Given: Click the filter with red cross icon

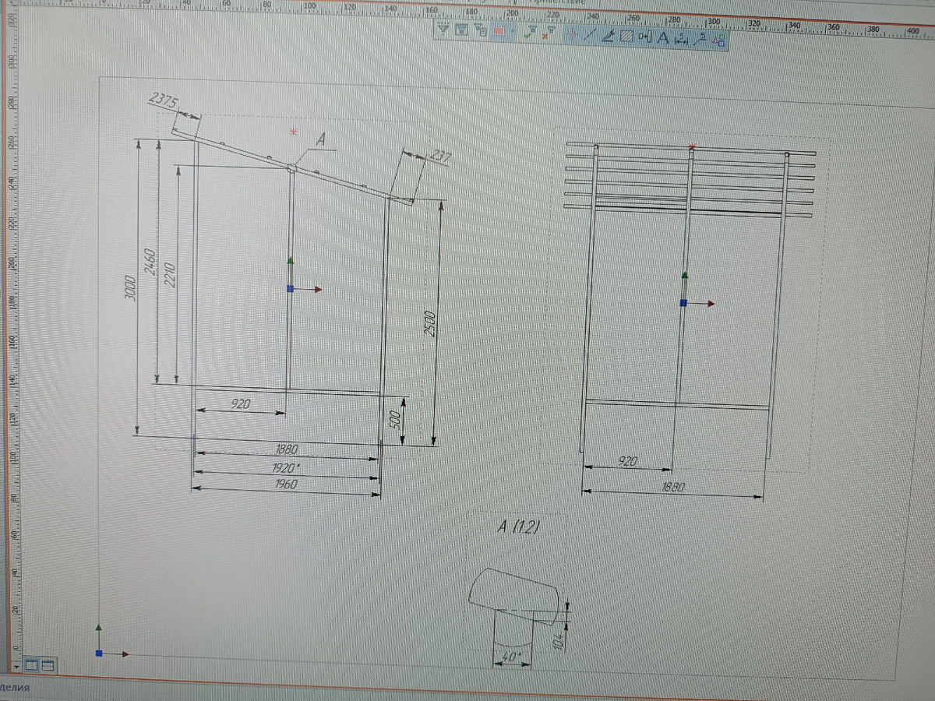Looking at the screenshot, I should 548,33.
